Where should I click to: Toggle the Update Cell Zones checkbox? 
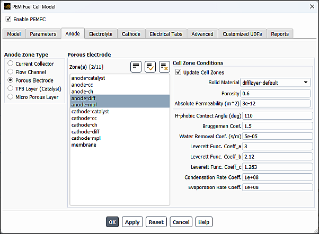tap(178, 72)
